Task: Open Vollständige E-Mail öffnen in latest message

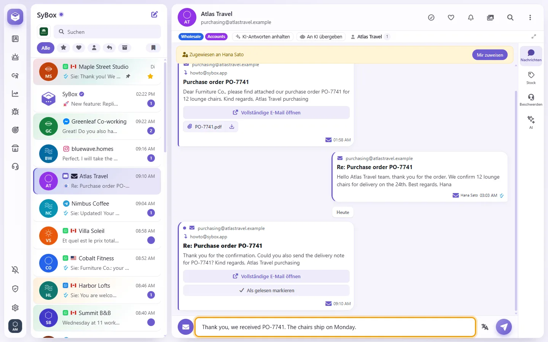Action: (x=266, y=276)
